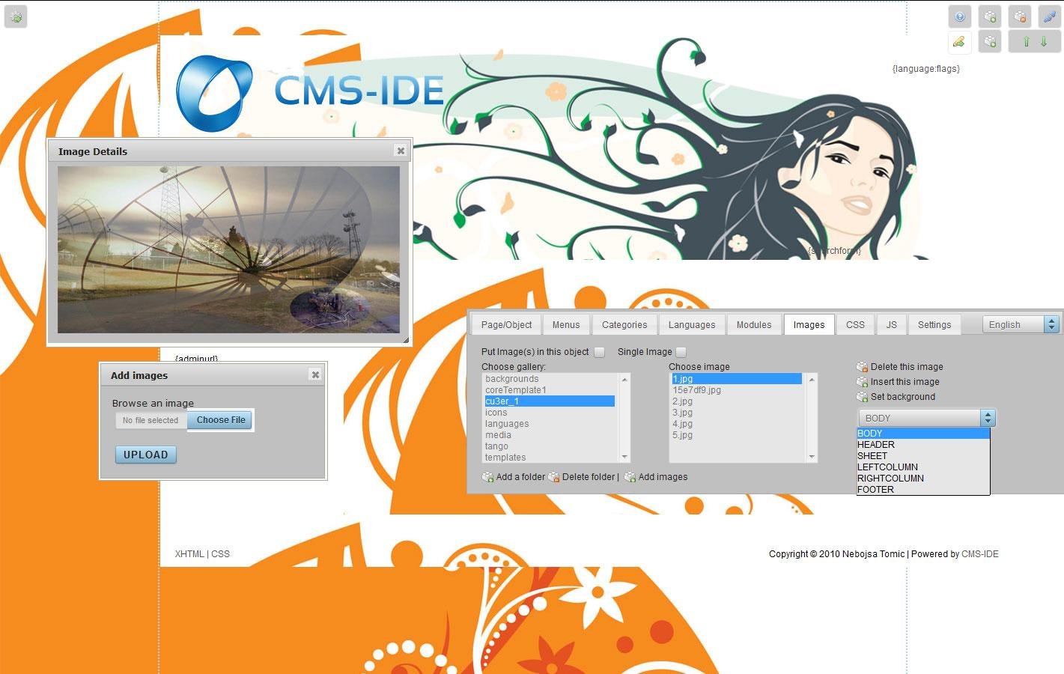Open the Modules tab

(753, 324)
